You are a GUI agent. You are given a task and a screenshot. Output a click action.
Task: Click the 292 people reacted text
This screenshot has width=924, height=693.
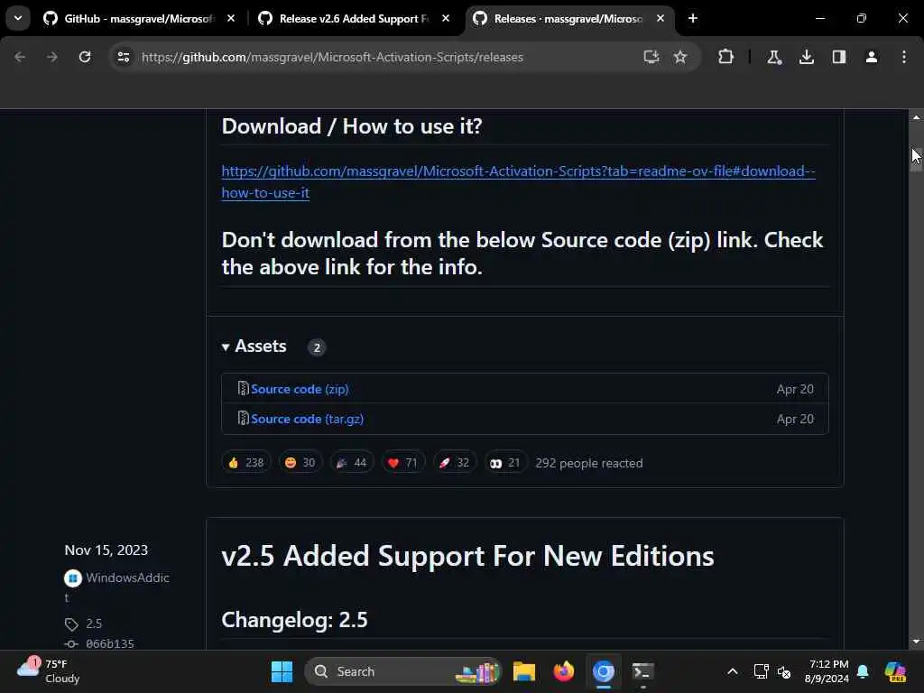coord(588,463)
